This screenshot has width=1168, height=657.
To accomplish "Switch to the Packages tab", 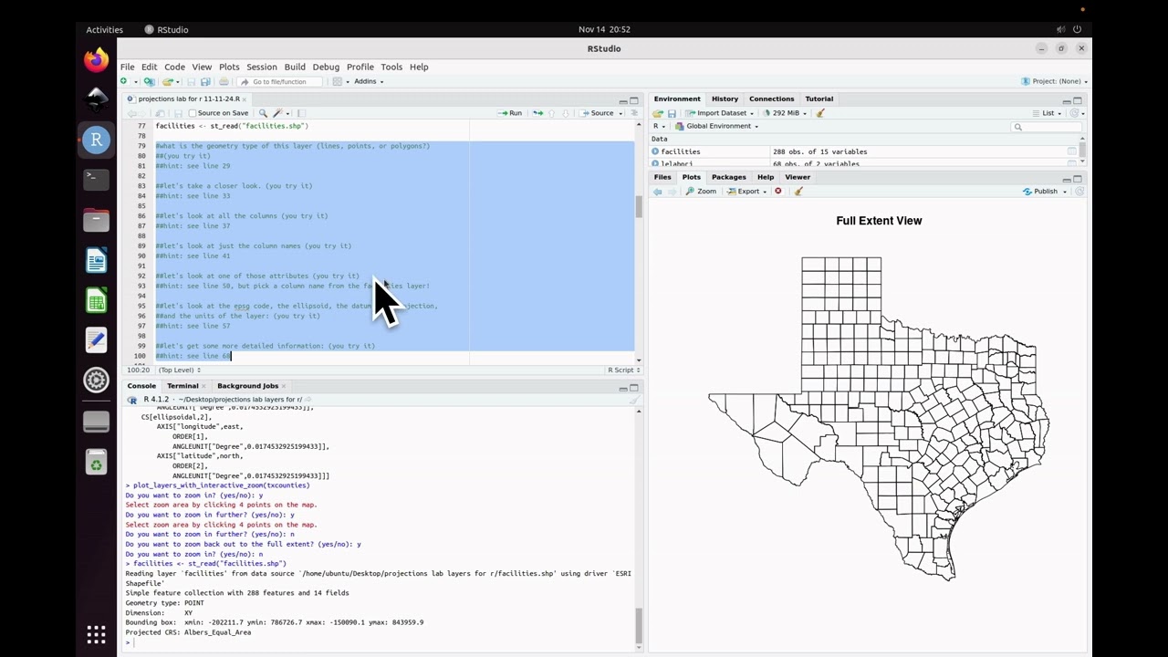I will [x=728, y=177].
